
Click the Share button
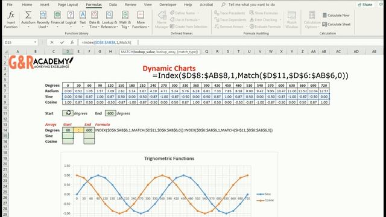coord(365,4)
